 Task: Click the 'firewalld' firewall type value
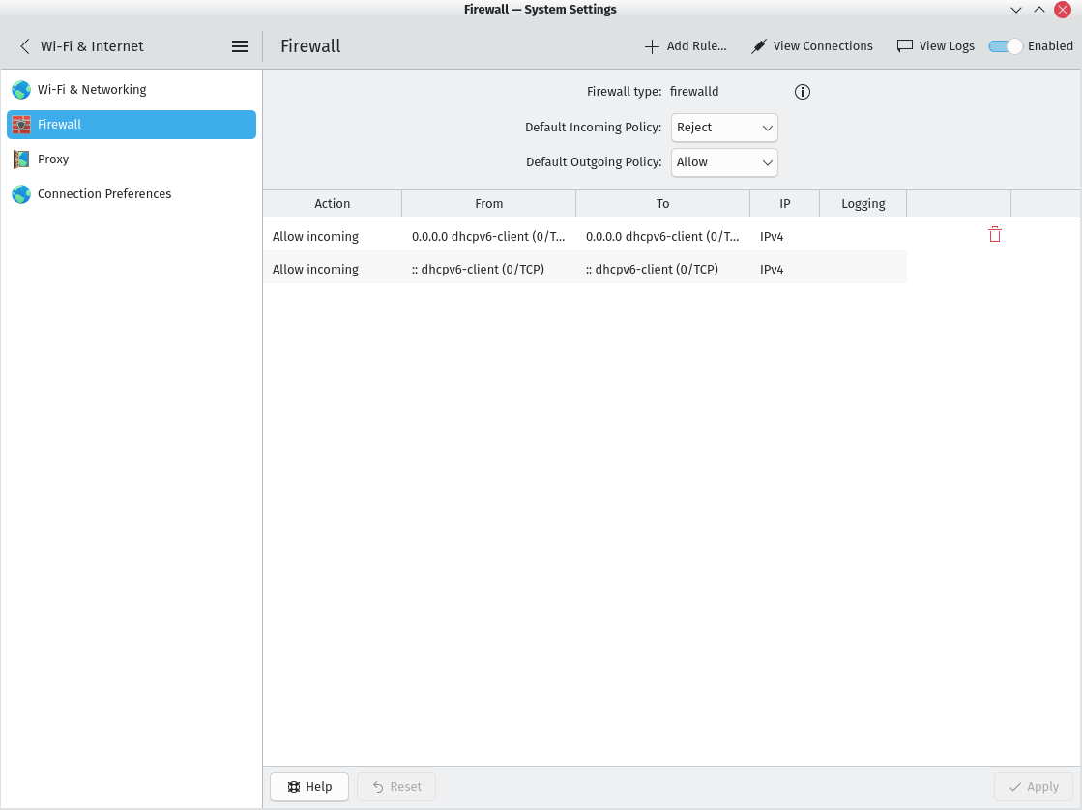coord(694,91)
